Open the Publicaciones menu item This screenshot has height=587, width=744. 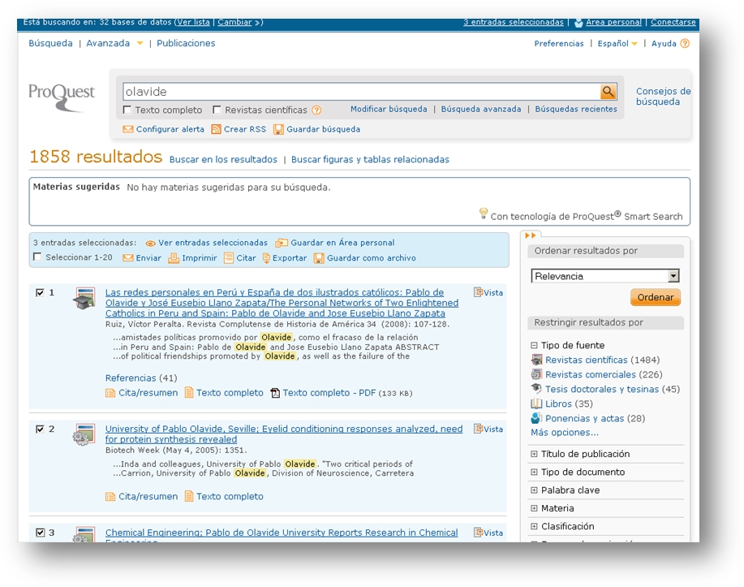pos(186,43)
